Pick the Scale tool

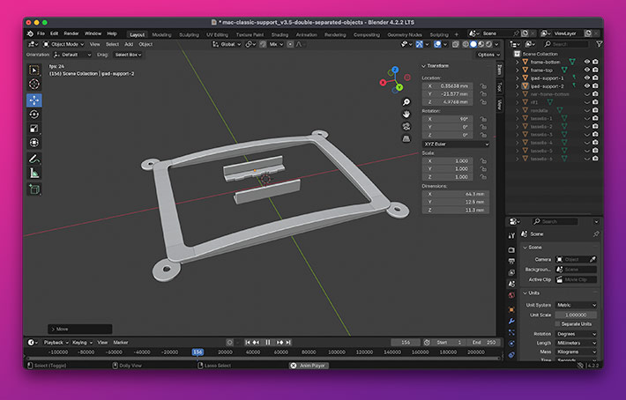click(34, 129)
